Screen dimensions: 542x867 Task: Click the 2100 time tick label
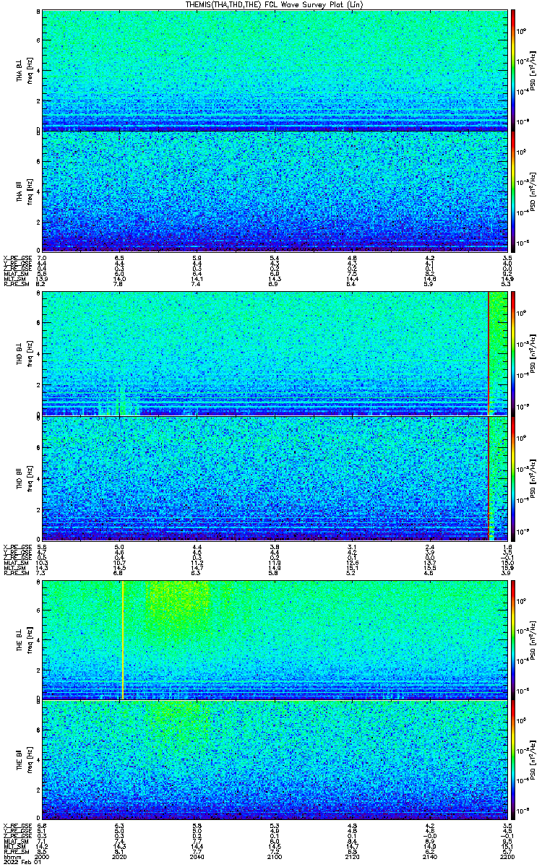[274, 857]
